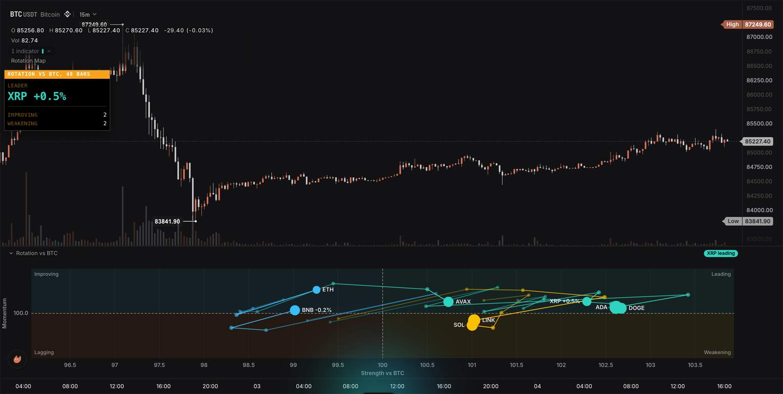Select the ETH bubble on rotation map
783x394 pixels.
317,290
